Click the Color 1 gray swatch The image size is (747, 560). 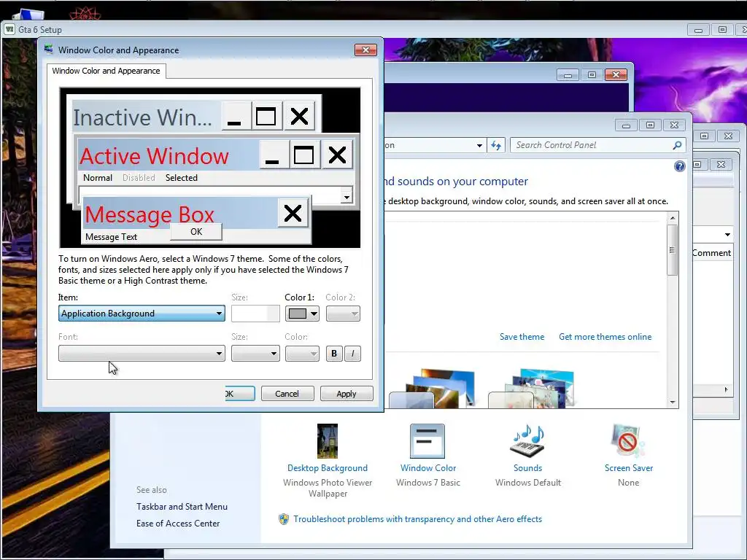pos(298,314)
